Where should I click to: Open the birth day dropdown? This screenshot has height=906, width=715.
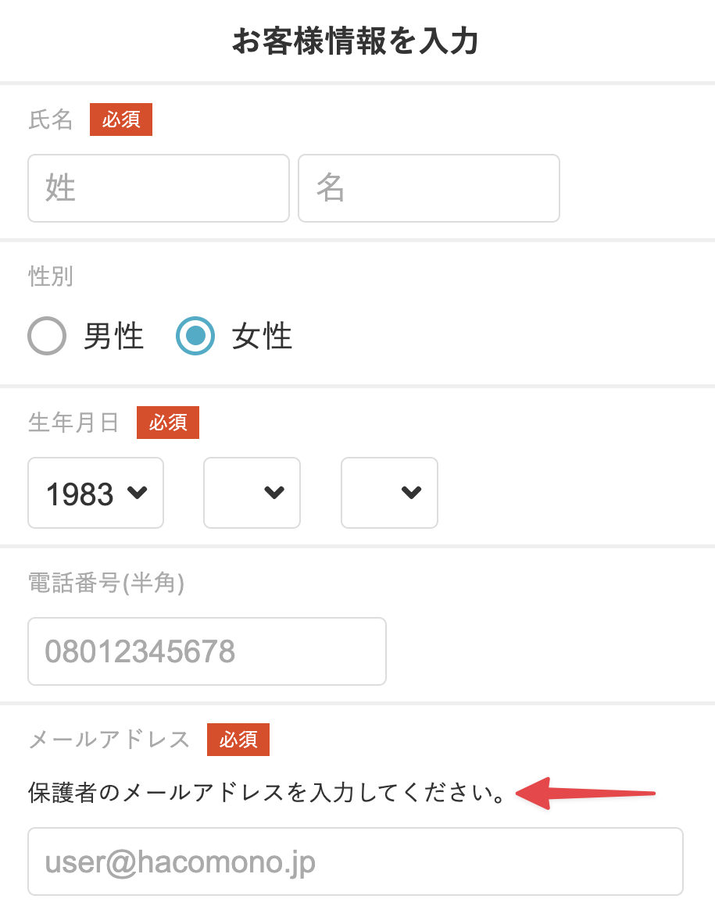389,493
